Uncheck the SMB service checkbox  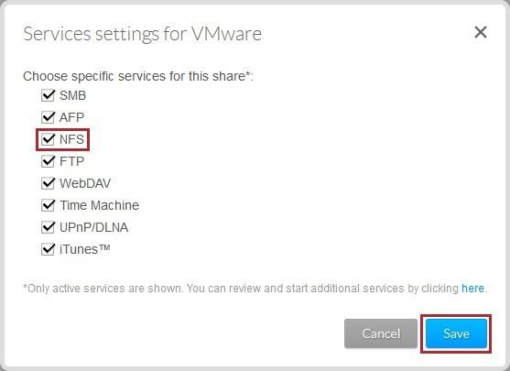point(48,95)
